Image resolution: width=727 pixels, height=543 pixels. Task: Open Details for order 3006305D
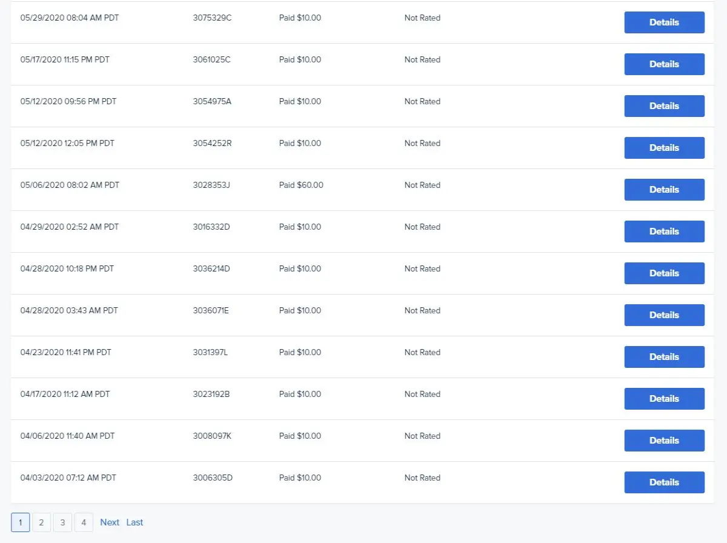pyautogui.click(x=664, y=482)
